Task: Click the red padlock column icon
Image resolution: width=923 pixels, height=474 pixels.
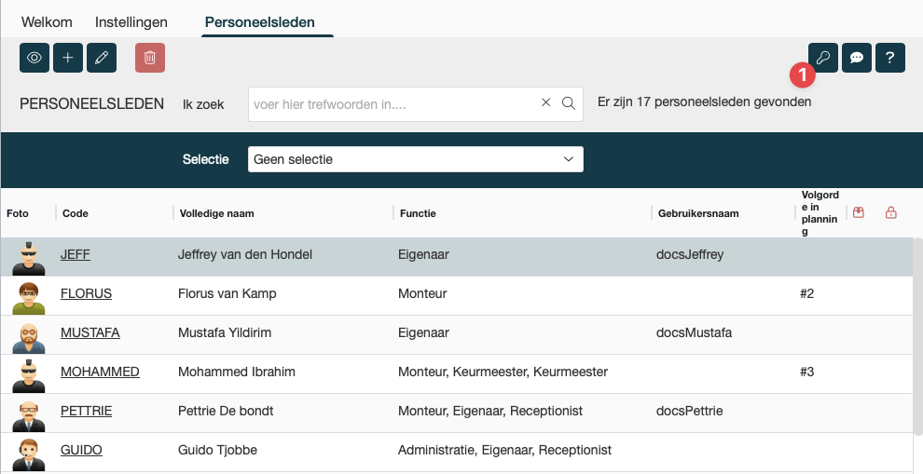Action: tap(890, 213)
